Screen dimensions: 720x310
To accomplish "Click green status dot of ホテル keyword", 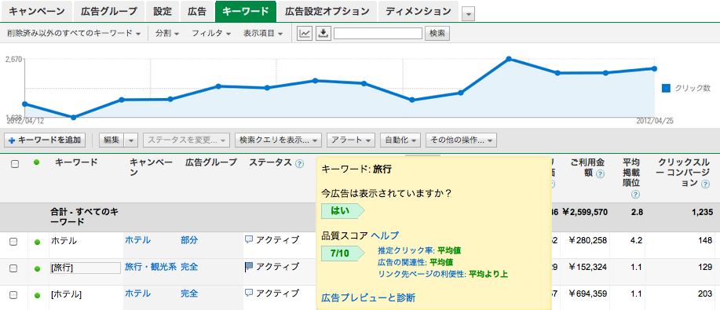I will click(37, 242).
